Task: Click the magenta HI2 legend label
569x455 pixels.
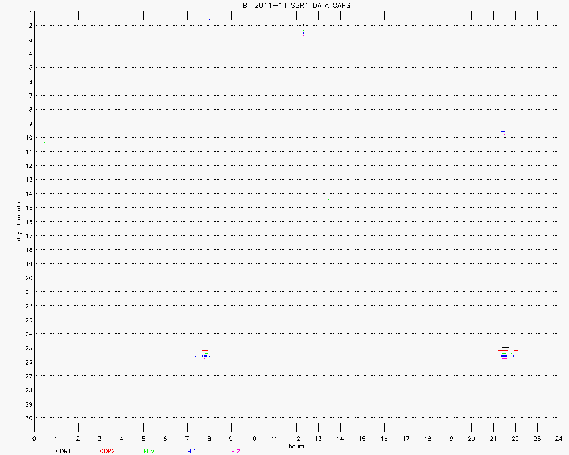Action: tap(235, 451)
